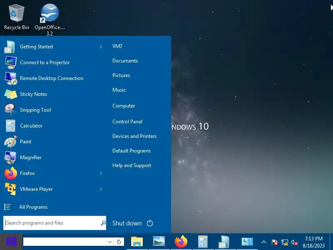Click the Paint palette icon
The width and height of the screenshot is (333, 250).
(x=10, y=142)
